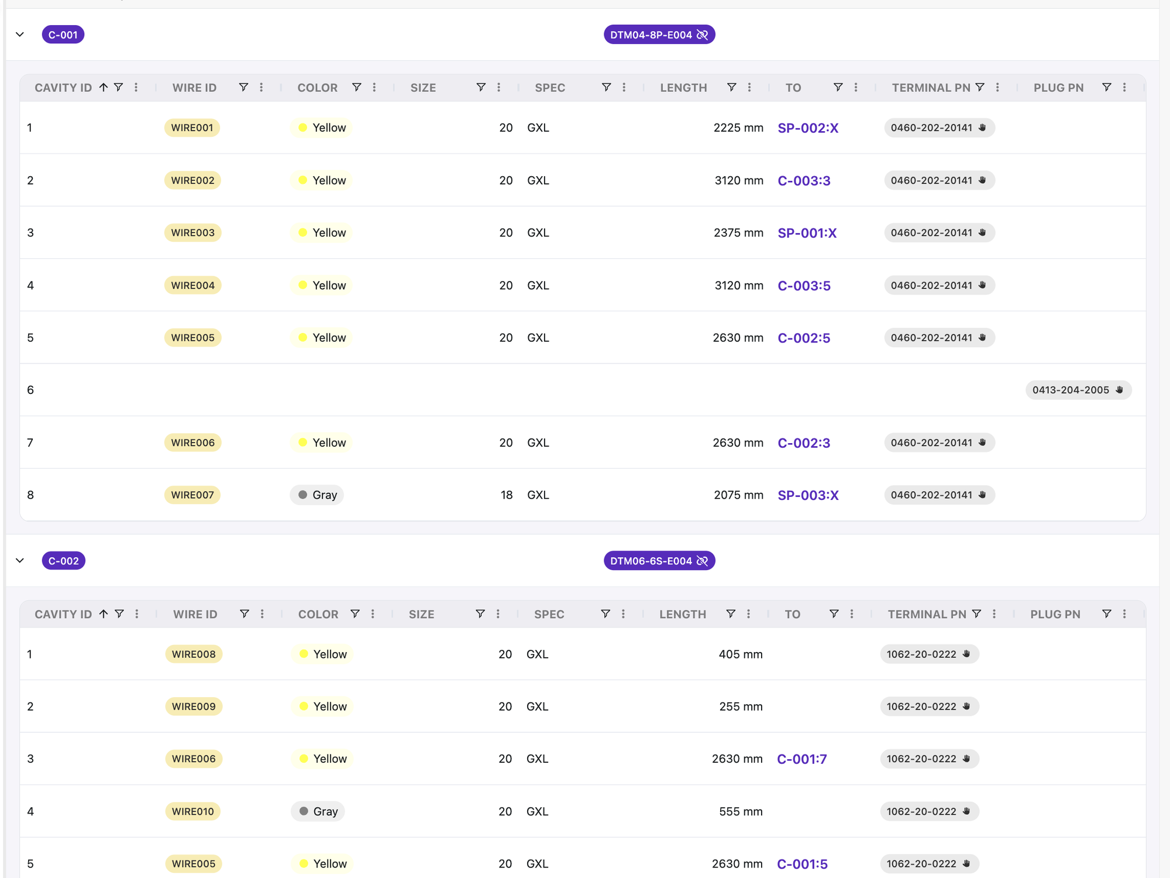The height and width of the screenshot is (878, 1170).
Task: Open the SIZE column options in C-002 table
Action: [x=498, y=614]
